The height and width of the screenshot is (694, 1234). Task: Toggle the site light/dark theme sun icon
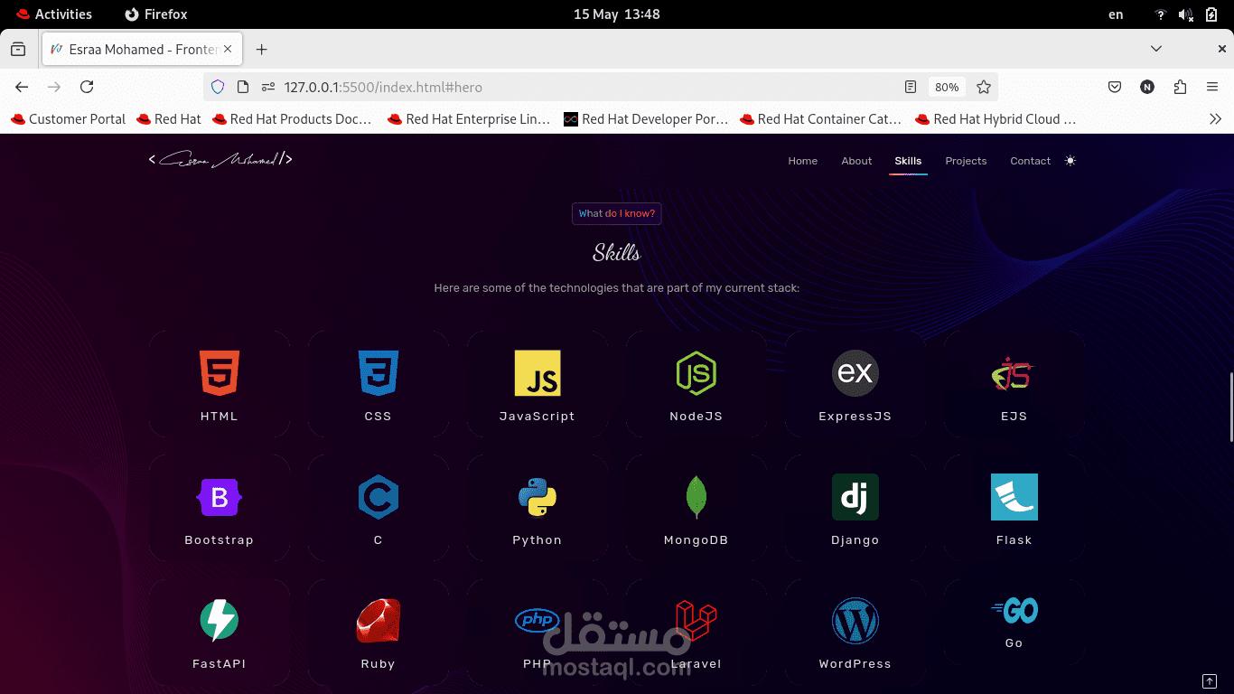pos(1070,161)
